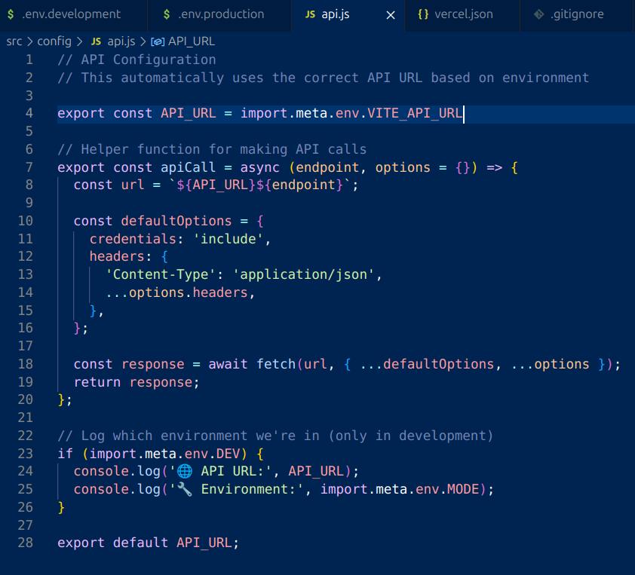Click the API_URL symbol breadcrumb
Image resolution: width=635 pixels, height=575 pixels.
point(192,41)
